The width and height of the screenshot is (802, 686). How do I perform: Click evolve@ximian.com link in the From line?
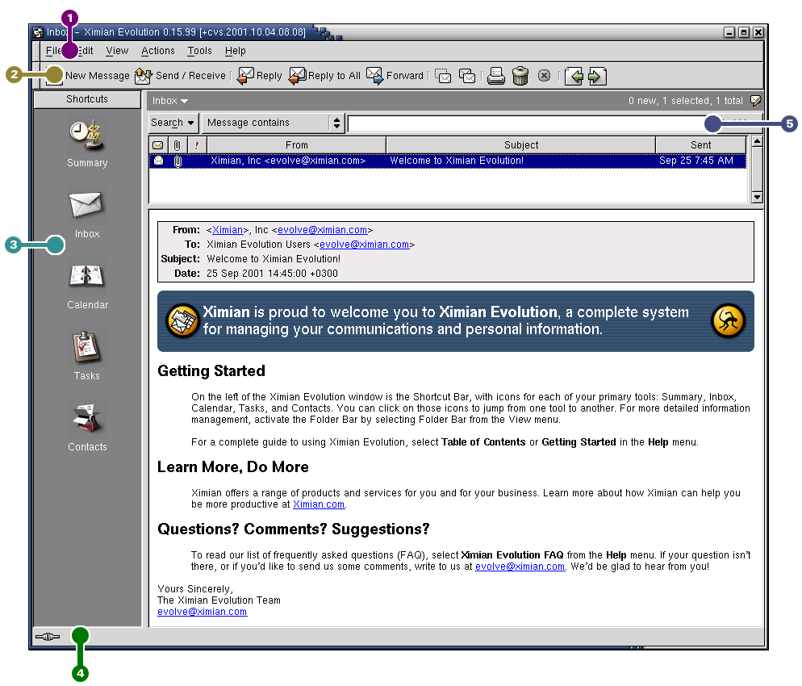[x=322, y=230]
